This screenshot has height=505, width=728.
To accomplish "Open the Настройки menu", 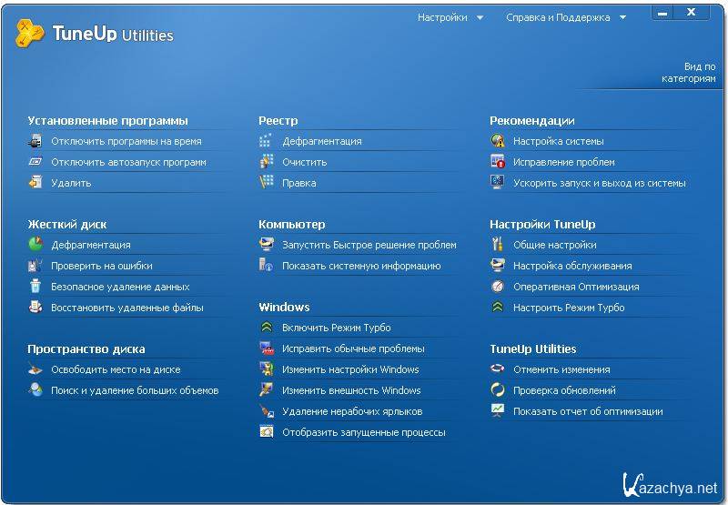I will click(x=442, y=17).
